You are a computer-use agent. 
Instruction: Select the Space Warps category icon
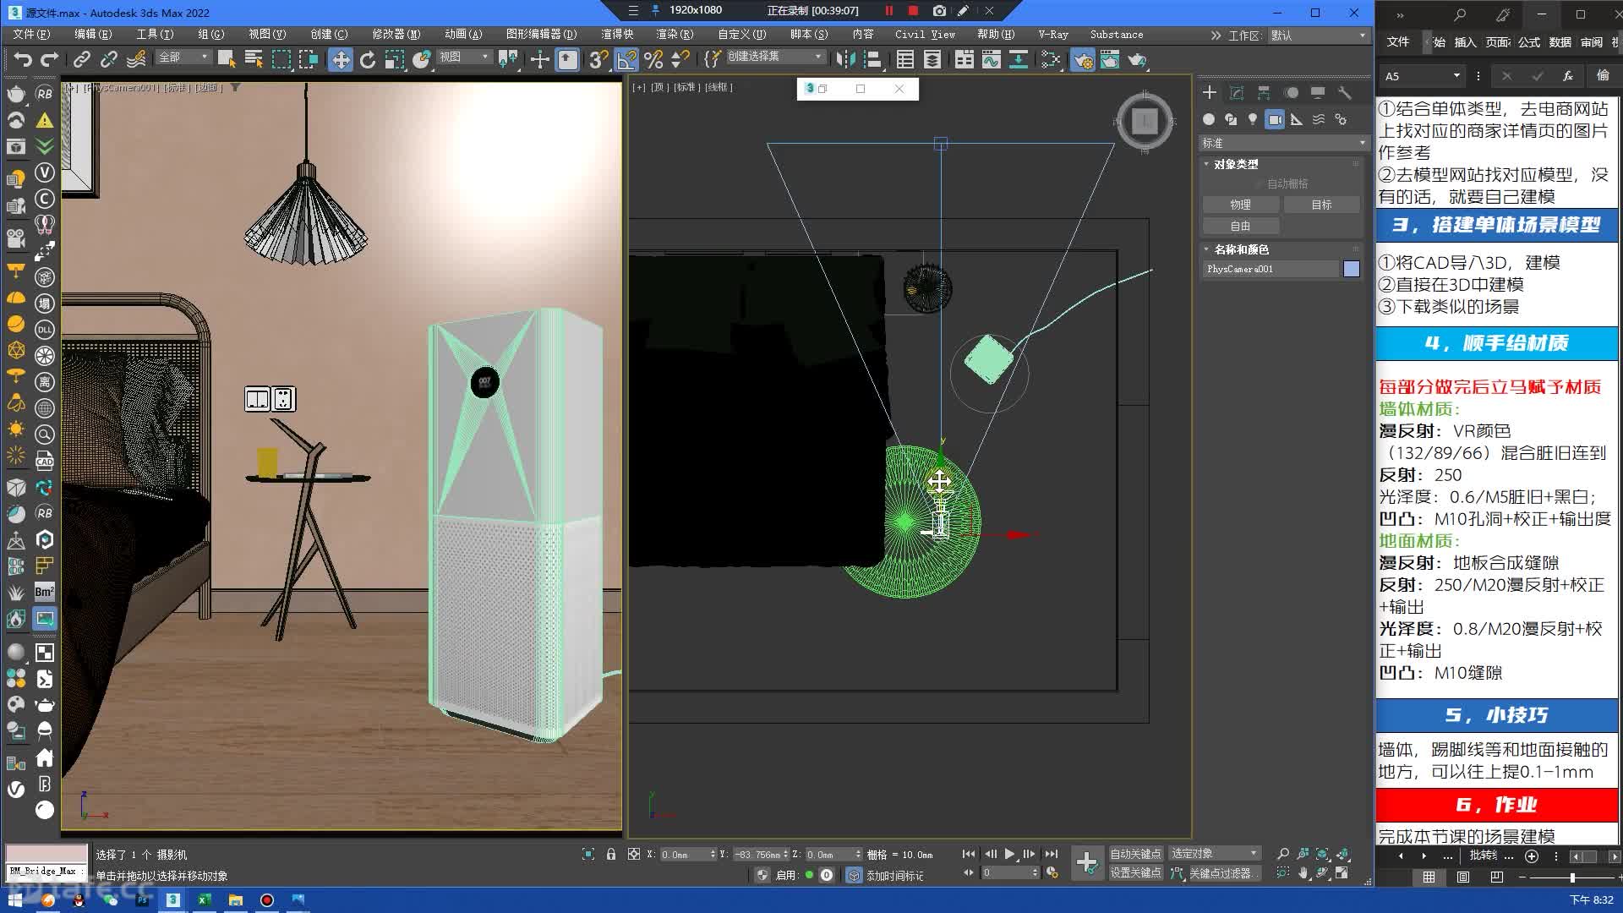(x=1319, y=119)
